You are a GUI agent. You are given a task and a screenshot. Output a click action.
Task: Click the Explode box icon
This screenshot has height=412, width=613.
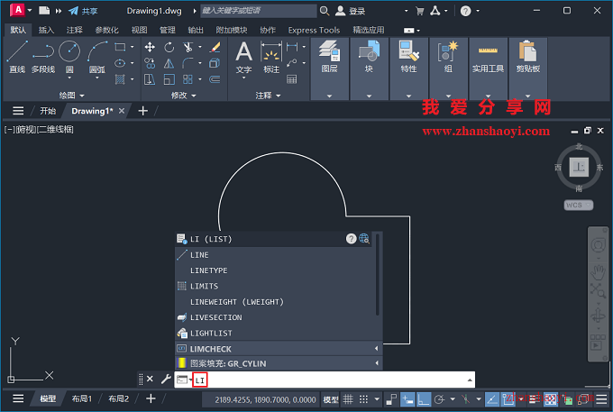coord(215,63)
